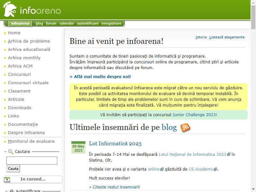Image resolution: width=256 pixels, height=192 pixels.
Task: Click Citeste restul insemnarii link
Action: (115, 187)
